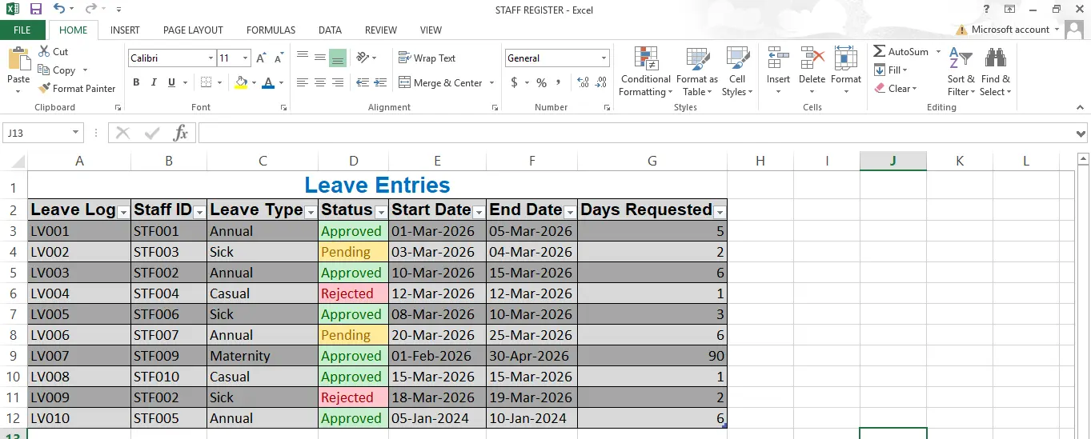The height and width of the screenshot is (439, 1091).
Task: Apply cell borders
Action: point(206,82)
